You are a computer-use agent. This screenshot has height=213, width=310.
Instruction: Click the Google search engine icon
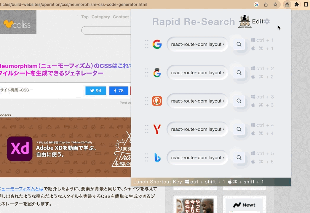point(157,44)
